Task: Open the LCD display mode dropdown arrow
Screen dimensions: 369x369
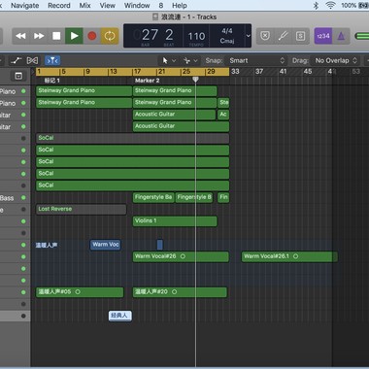Action: [248, 36]
